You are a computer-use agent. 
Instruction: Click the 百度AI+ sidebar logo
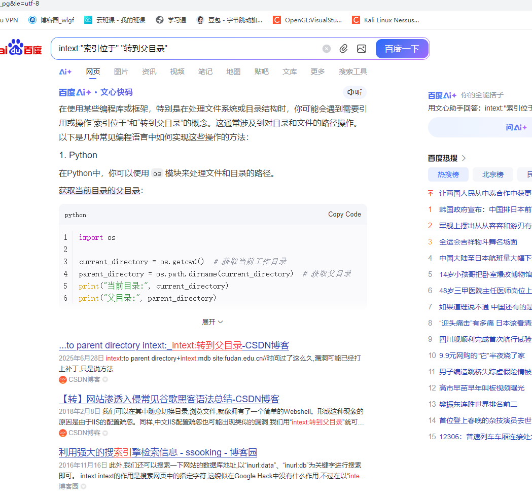[x=442, y=95]
